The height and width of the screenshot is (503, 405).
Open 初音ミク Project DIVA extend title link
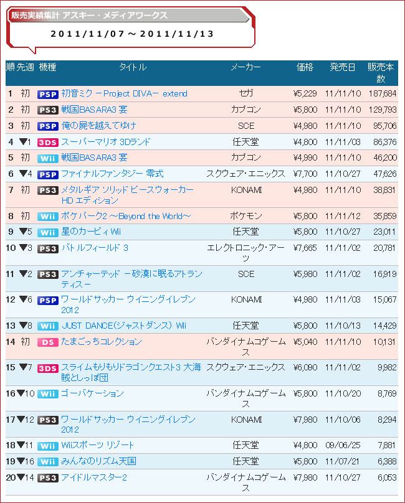pyautogui.click(x=124, y=93)
